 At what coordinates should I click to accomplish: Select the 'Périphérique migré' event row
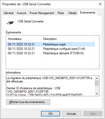50,44
